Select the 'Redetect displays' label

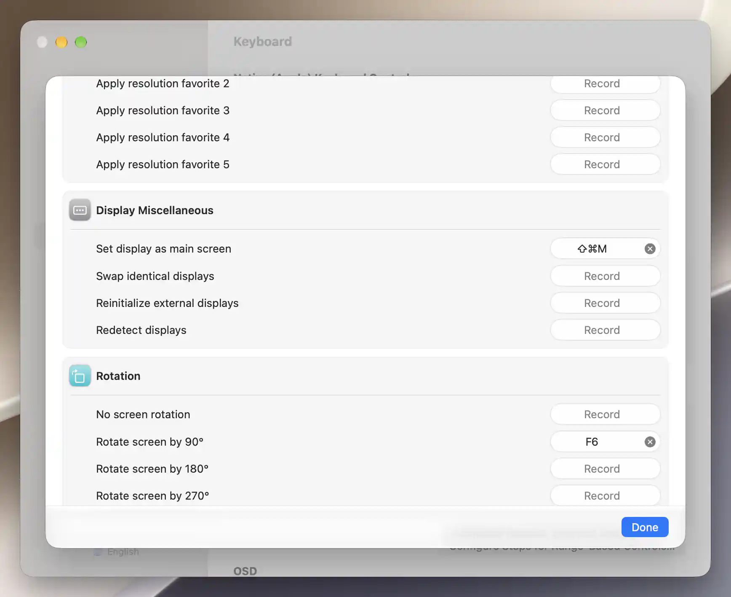[141, 330]
